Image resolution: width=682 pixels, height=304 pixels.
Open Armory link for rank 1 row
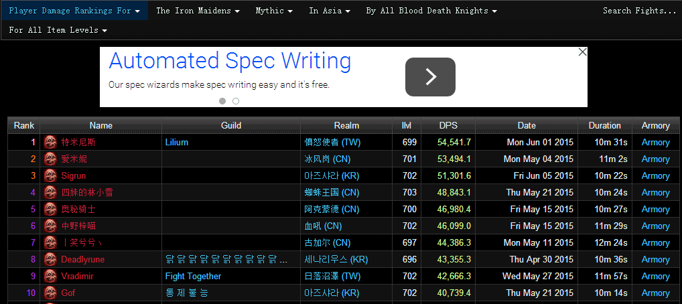[655, 142]
